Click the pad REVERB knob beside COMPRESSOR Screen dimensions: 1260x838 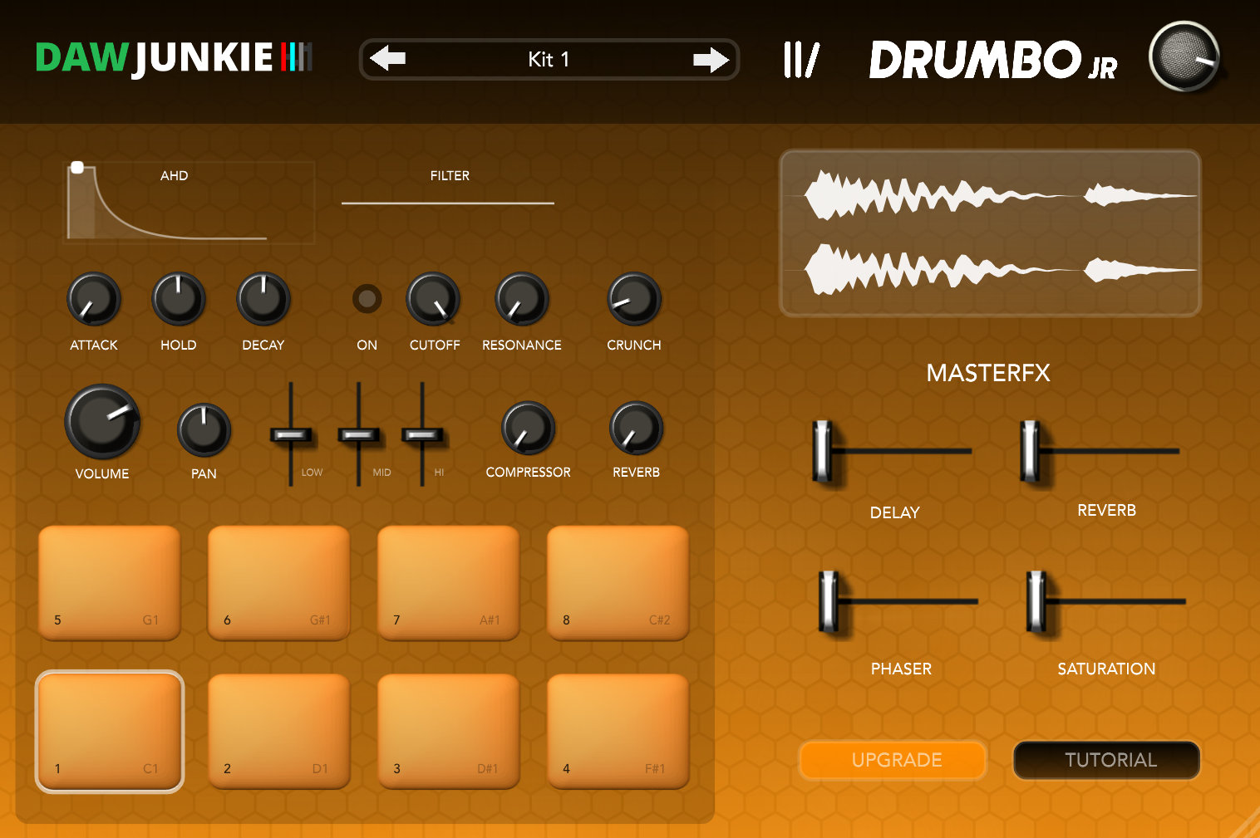636,429
